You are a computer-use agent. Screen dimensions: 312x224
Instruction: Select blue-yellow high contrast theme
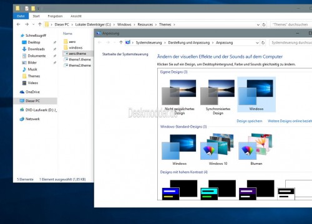[x=179, y=190]
